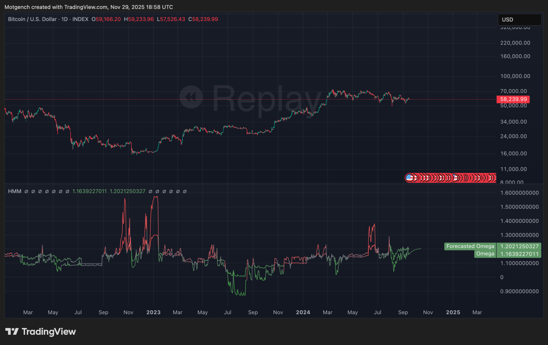The height and width of the screenshot is (345, 548).
Task: Click the Bitcoin / U.S. Dollar symbol title
Action: click(32, 19)
